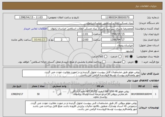Screen dimensions: 165x117
Task: Click the quantity cell 50
Action: pyautogui.click(x=38, y=94)
